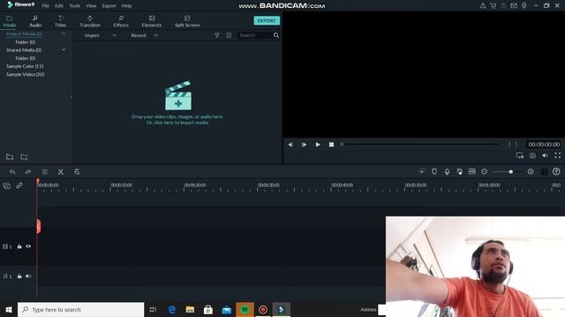Open the Export menu

point(109,6)
